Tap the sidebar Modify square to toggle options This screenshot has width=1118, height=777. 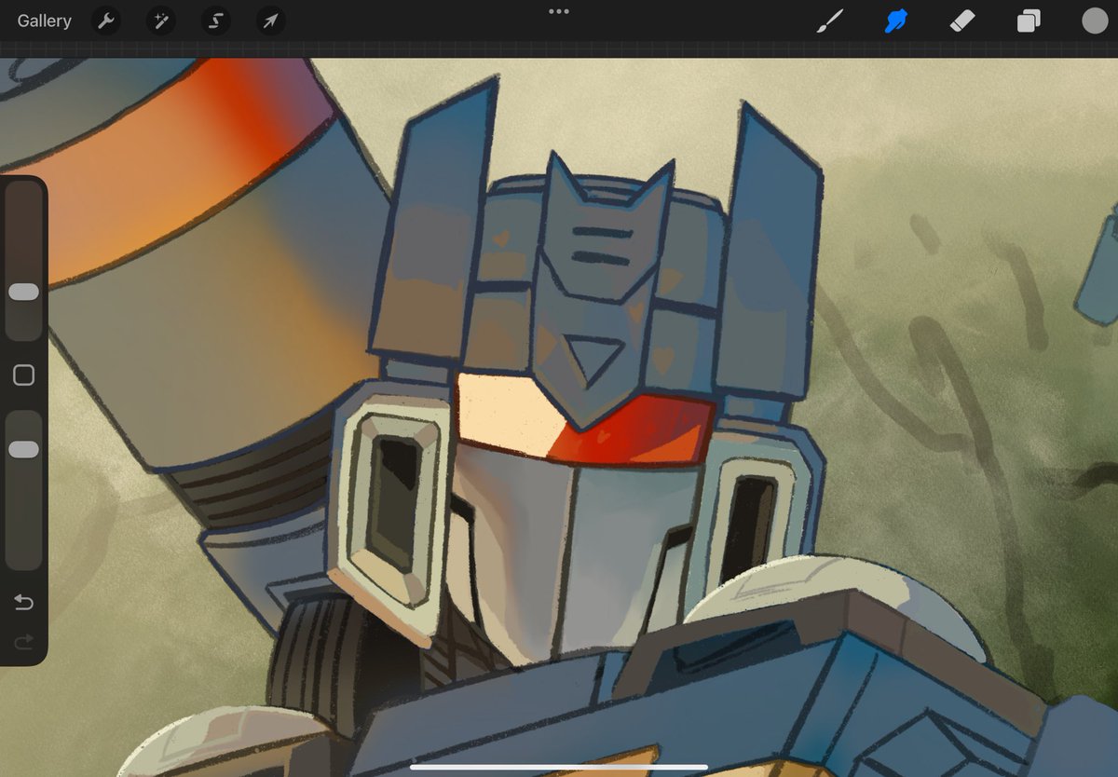[24, 375]
